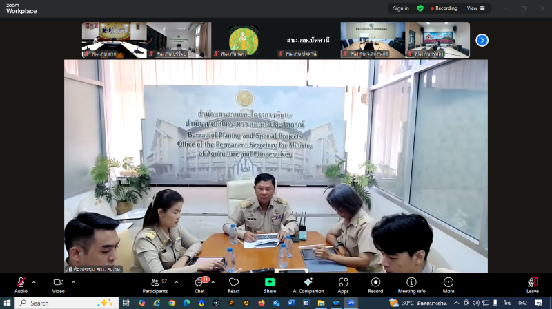Toggle the Record button in the toolbar

[375, 284]
